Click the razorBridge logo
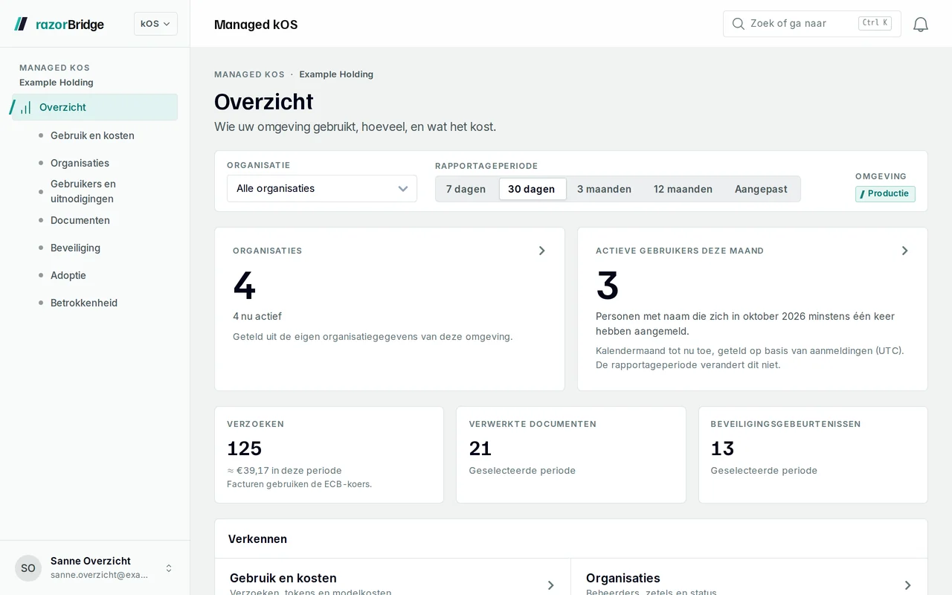Screen dimensions: 952x595 coord(59,25)
